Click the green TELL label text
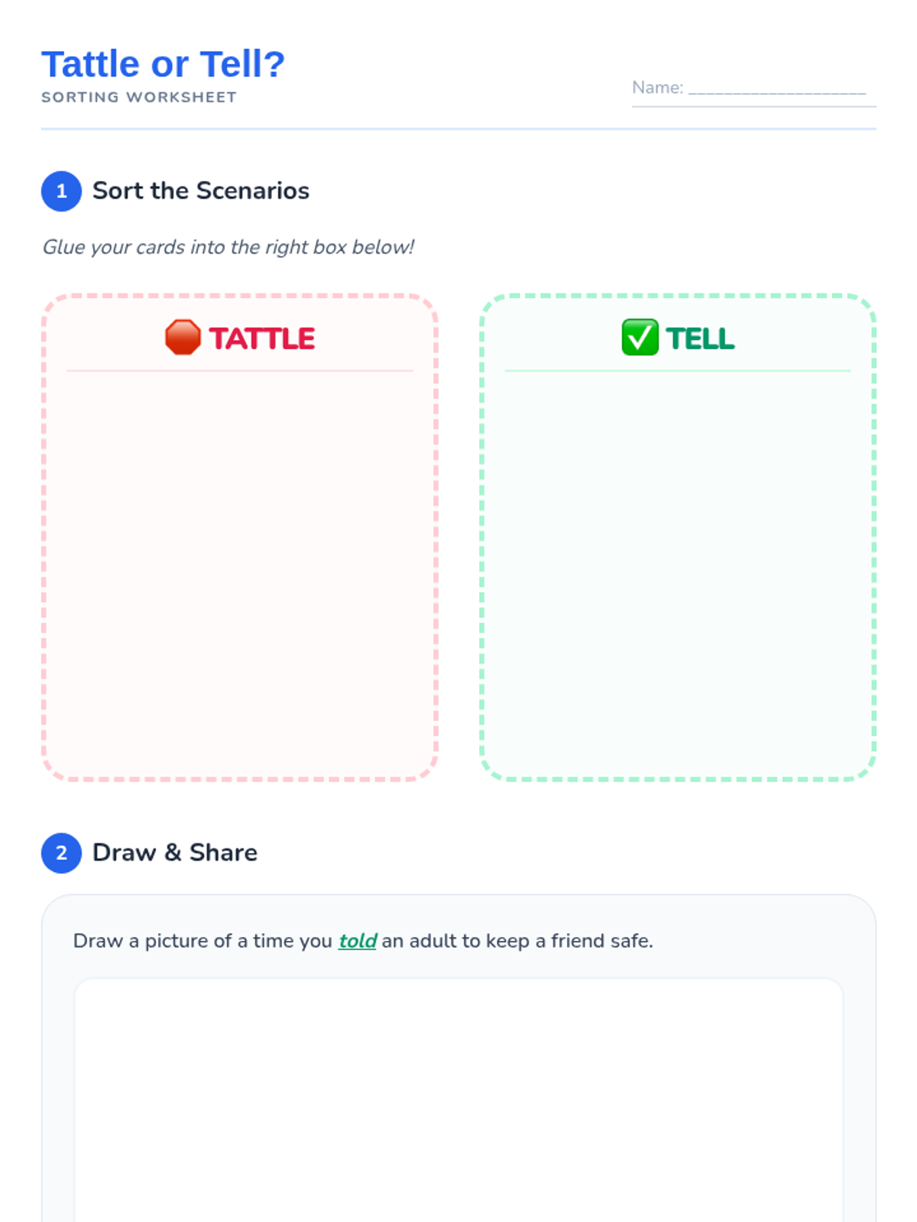Screen dimensions: 917x1222 (x=700, y=338)
